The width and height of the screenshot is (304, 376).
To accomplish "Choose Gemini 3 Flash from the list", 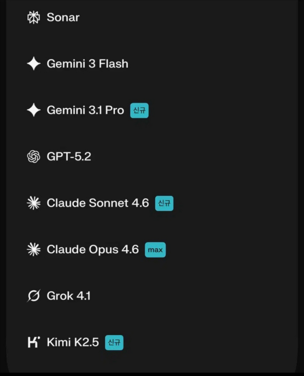I will 87,64.
